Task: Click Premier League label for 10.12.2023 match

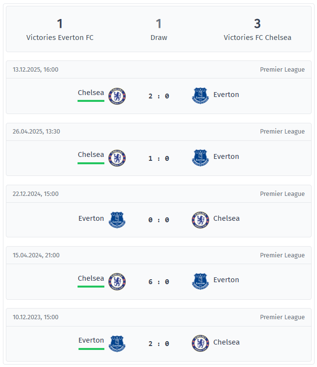Action: 282,317
